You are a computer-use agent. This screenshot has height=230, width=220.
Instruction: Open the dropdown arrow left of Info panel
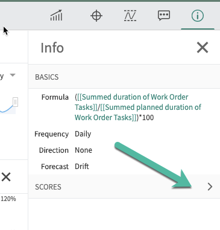coord(13,75)
